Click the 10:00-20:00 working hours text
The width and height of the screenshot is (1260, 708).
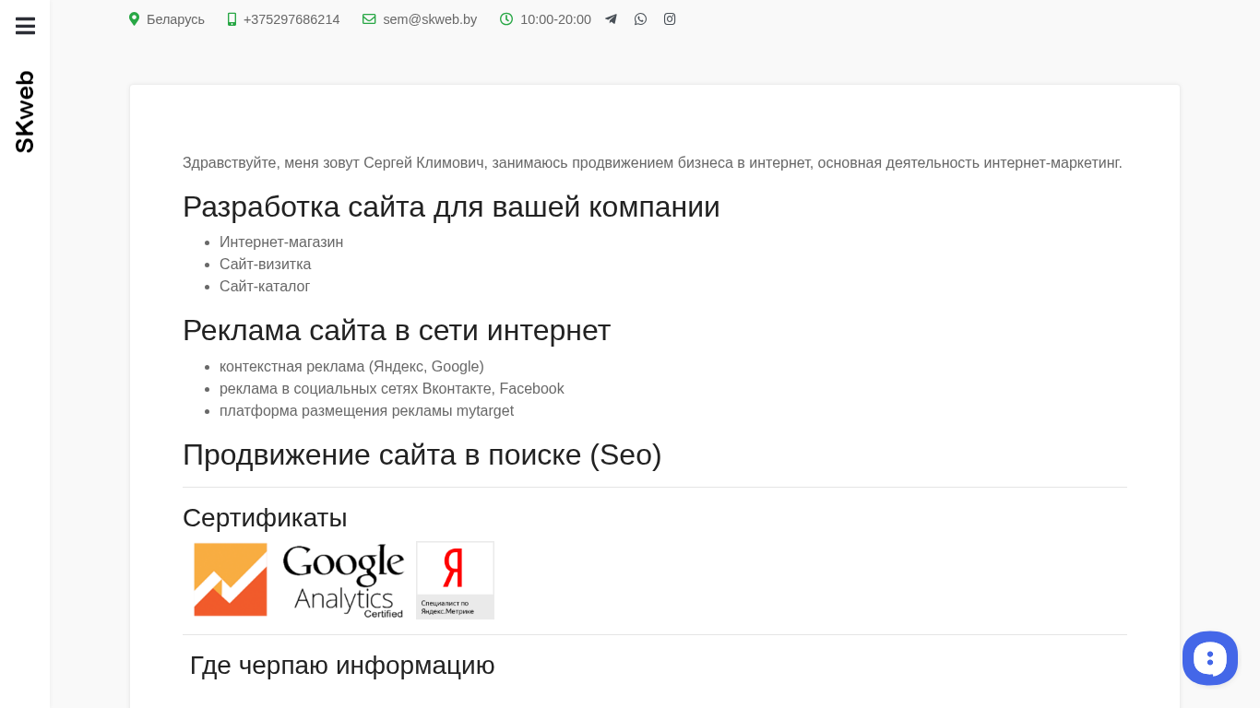tap(555, 19)
